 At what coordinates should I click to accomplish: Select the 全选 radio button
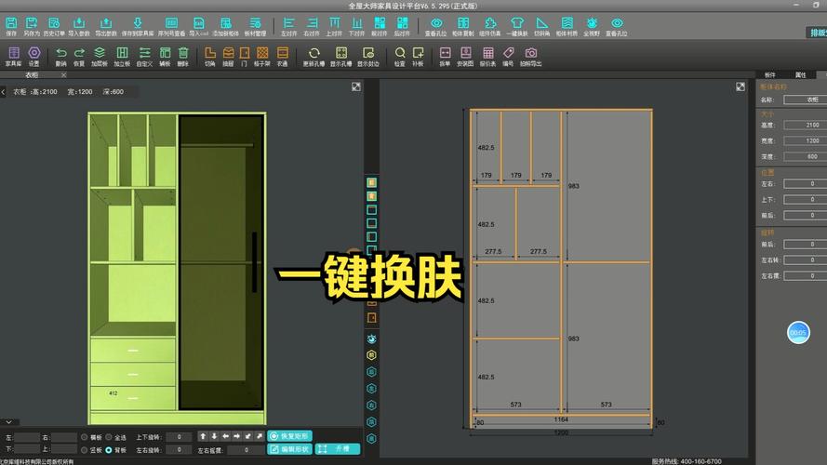point(109,437)
